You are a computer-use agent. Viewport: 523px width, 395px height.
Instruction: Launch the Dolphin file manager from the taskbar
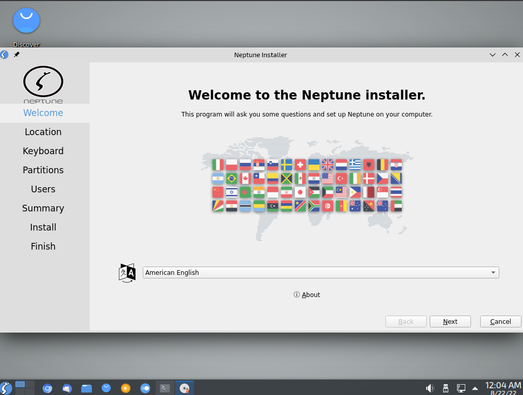(87, 388)
